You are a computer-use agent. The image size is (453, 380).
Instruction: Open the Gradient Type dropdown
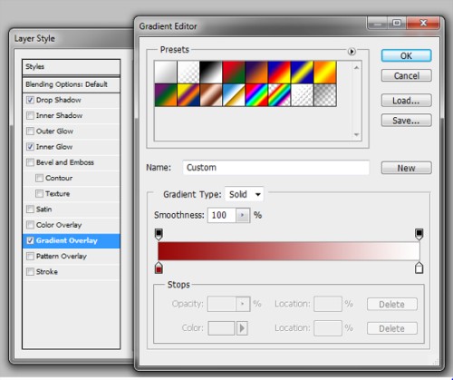(245, 194)
